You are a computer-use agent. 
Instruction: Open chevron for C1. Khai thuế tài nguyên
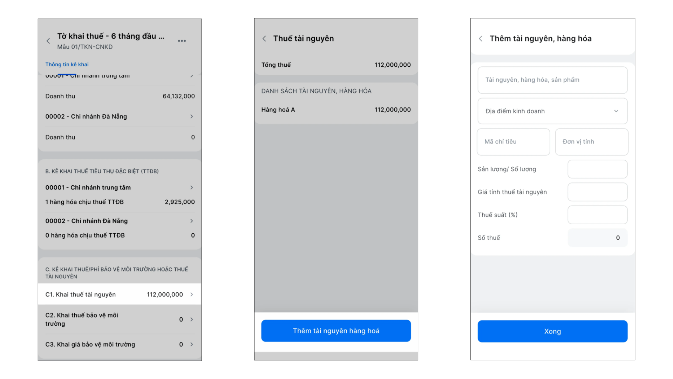click(x=192, y=294)
